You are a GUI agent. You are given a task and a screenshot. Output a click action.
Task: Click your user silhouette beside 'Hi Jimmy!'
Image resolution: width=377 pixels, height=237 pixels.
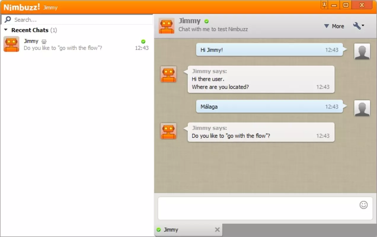[362, 52]
